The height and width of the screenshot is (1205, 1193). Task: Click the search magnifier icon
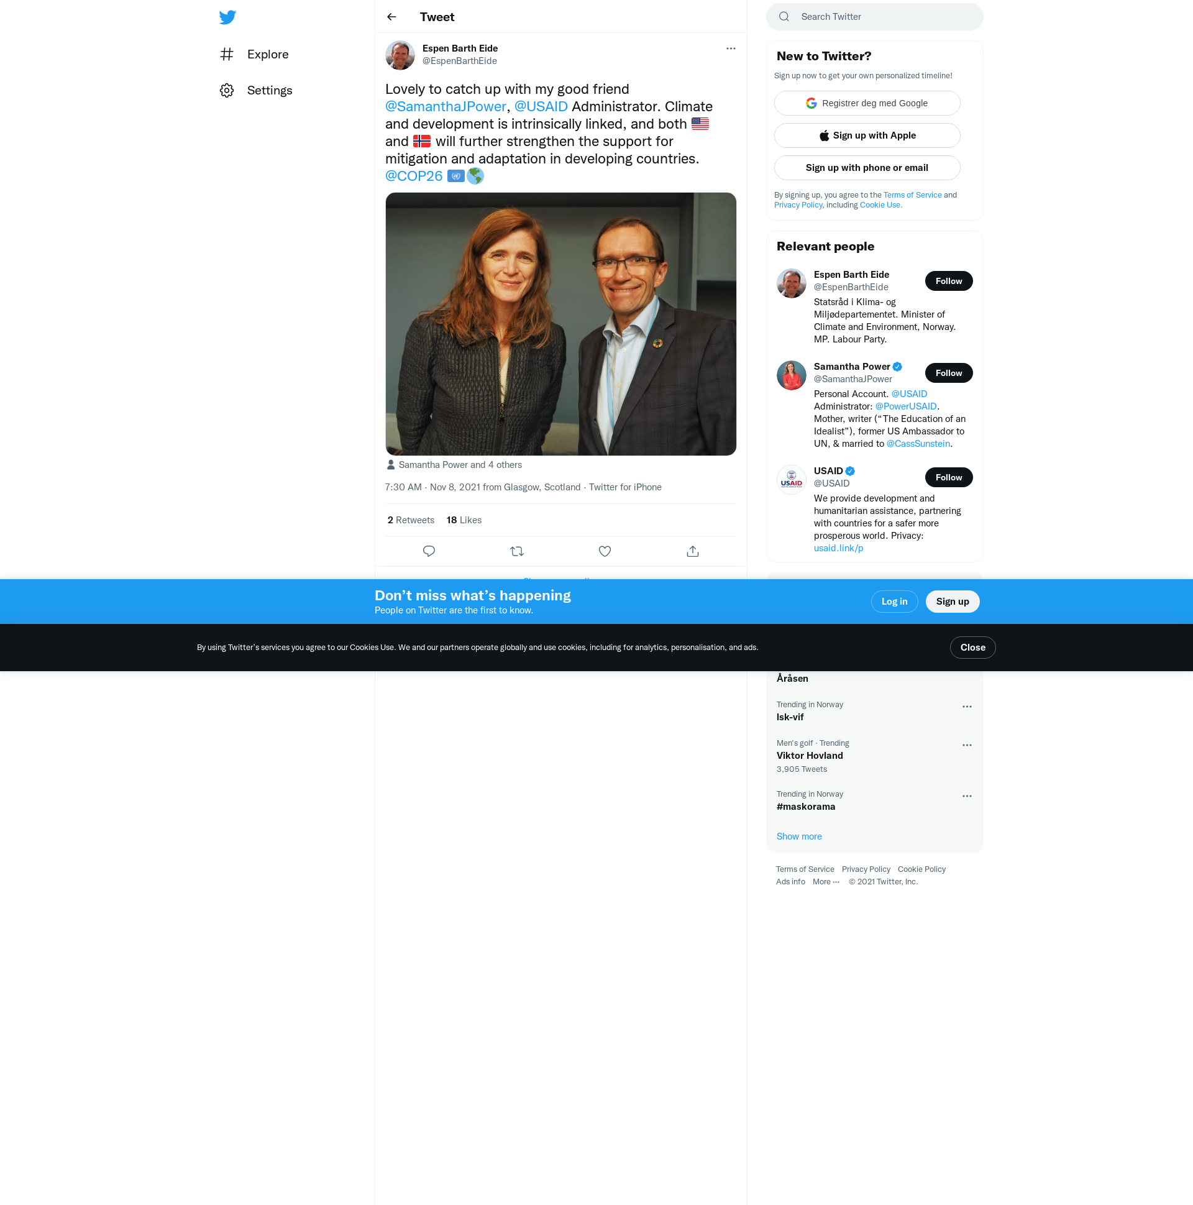tap(784, 17)
